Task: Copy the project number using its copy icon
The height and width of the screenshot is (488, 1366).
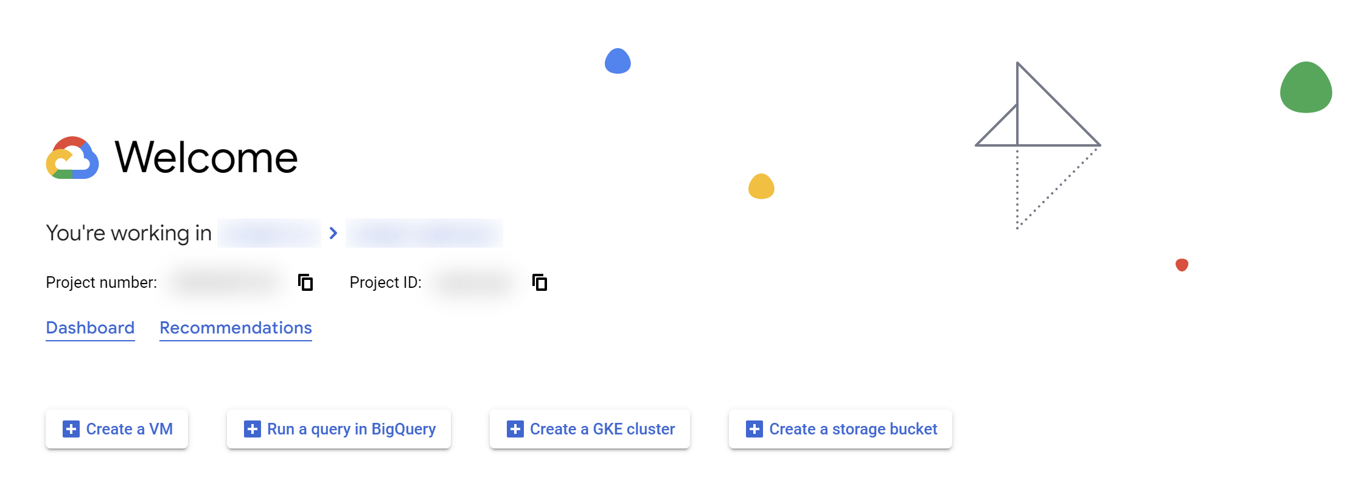Action: [x=305, y=282]
